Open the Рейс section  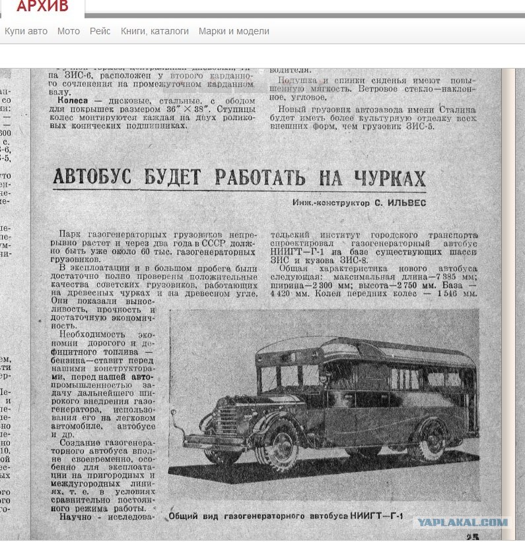100,31
